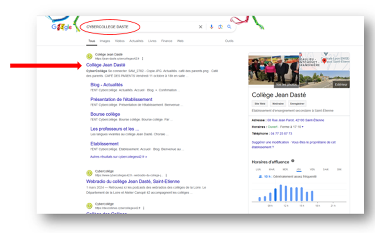This screenshot has height=233, width=375.
Task: Click the red map pin on the map
Action: 324,61
